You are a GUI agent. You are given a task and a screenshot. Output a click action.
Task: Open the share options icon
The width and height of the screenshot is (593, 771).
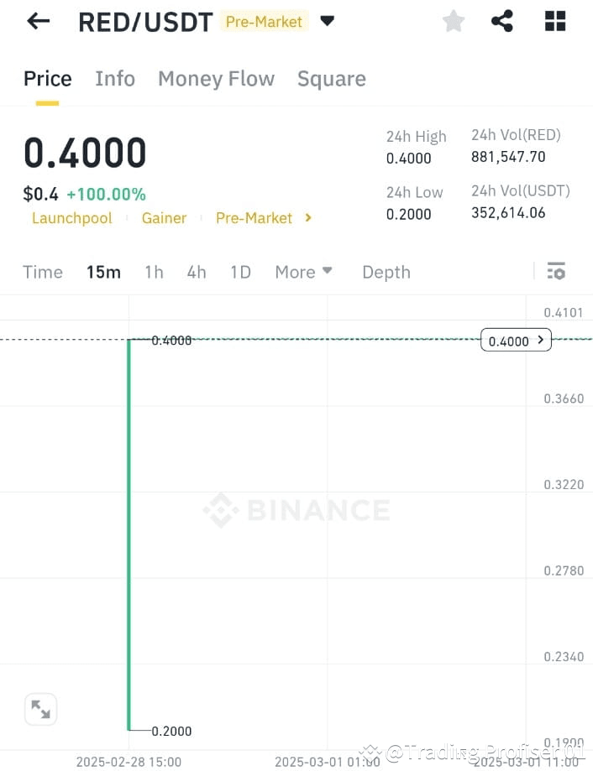[502, 21]
